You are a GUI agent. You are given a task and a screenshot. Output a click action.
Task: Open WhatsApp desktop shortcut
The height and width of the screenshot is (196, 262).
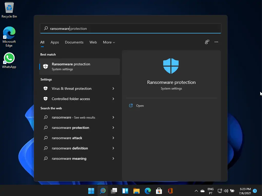point(9,60)
